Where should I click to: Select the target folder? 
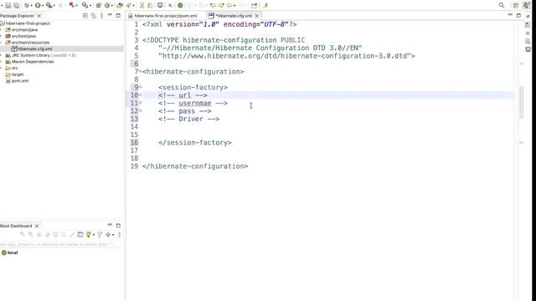(17, 74)
